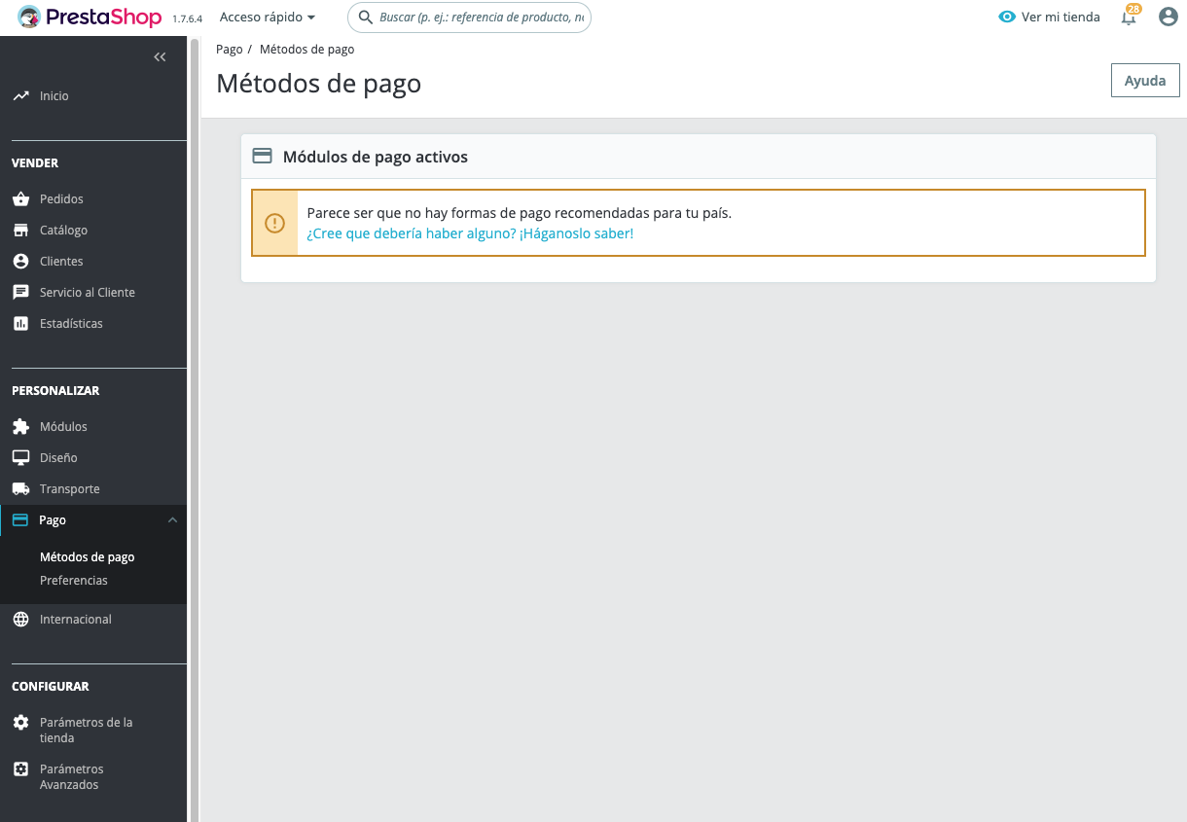Open the Internacional menu item
Image resolution: width=1187 pixels, height=822 pixels.
[x=76, y=620]
